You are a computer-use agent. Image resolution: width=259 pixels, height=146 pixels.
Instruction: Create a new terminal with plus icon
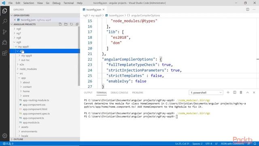[x=228, y=92]
